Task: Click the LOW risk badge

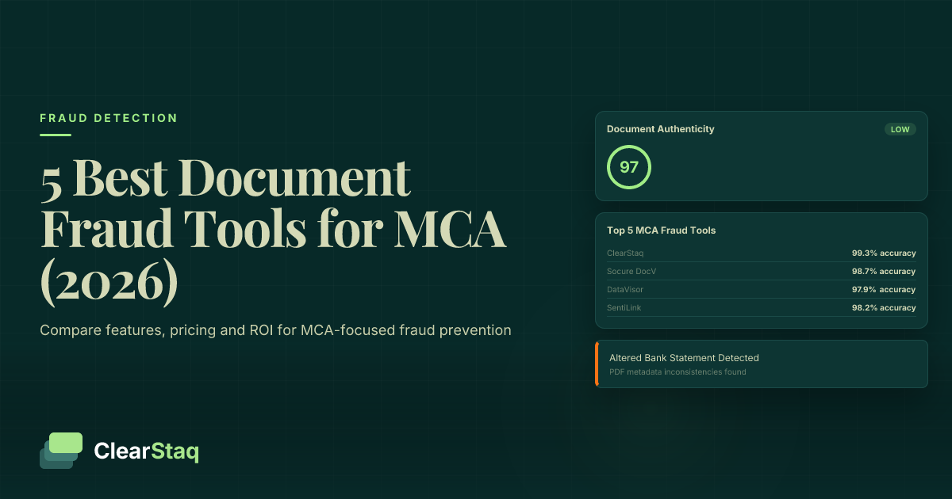Action: (900, 129)
